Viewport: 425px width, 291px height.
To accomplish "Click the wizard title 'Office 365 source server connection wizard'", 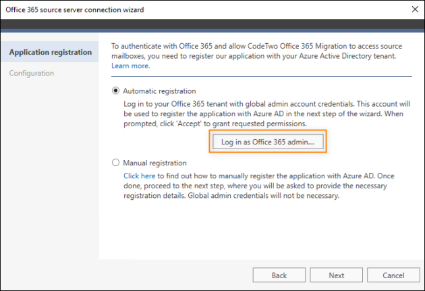I will 75,9.
